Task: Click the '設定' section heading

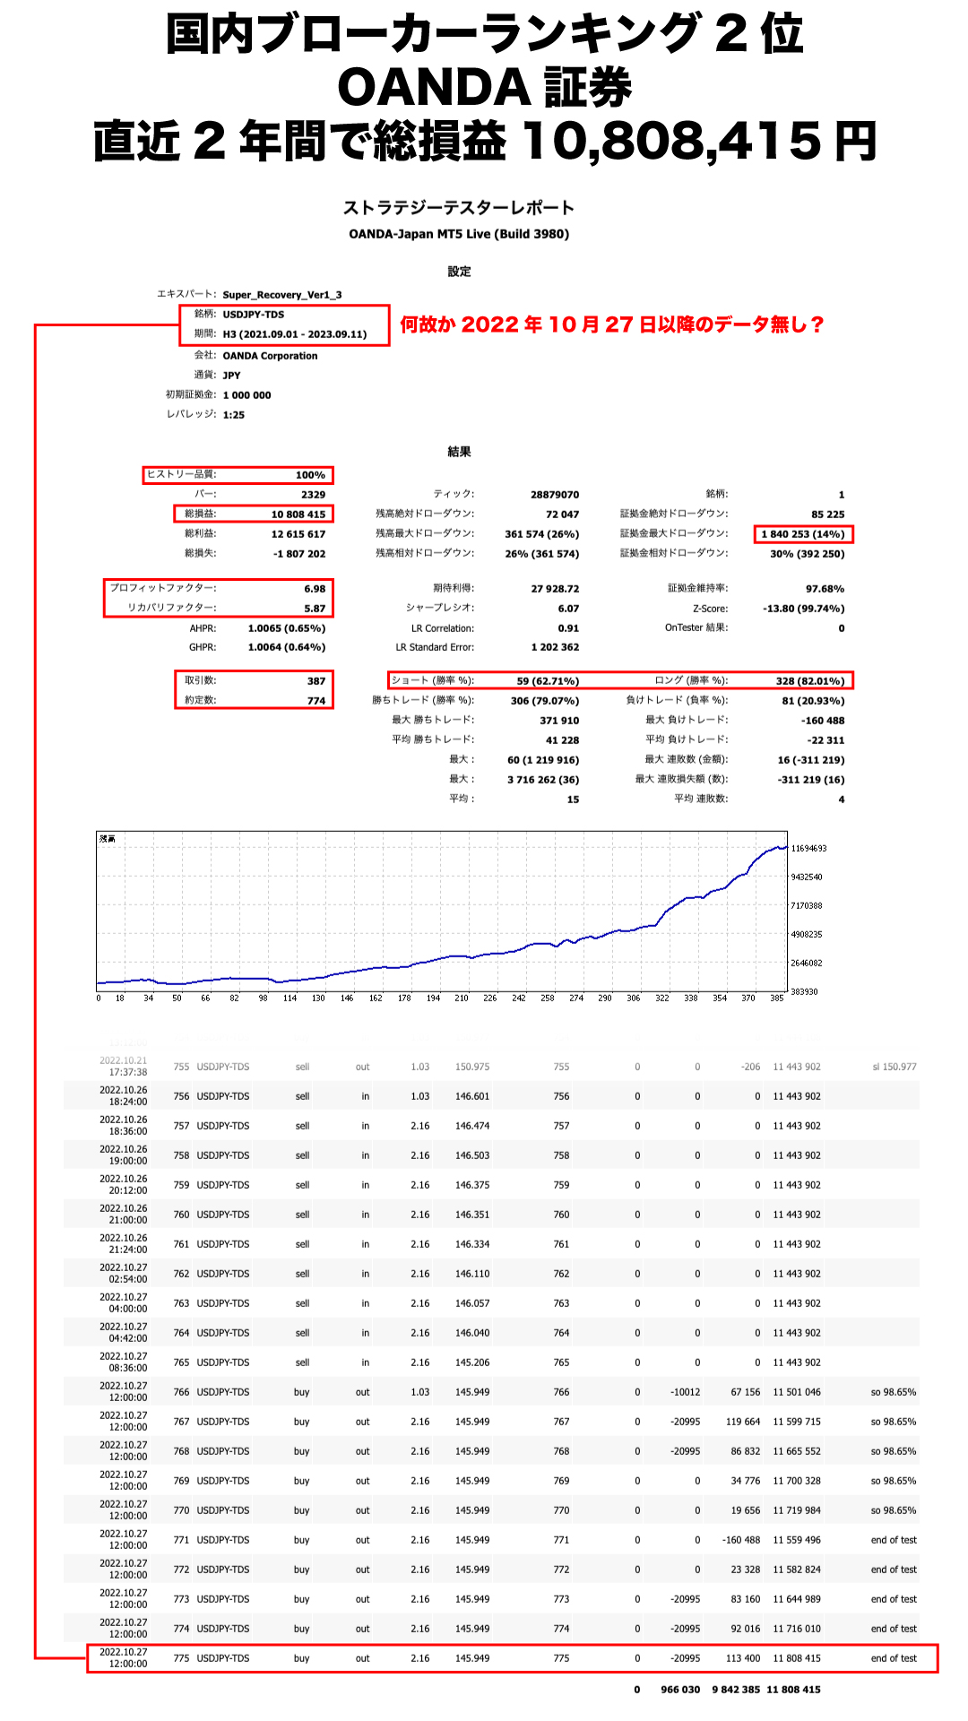Action: (459, 272)
